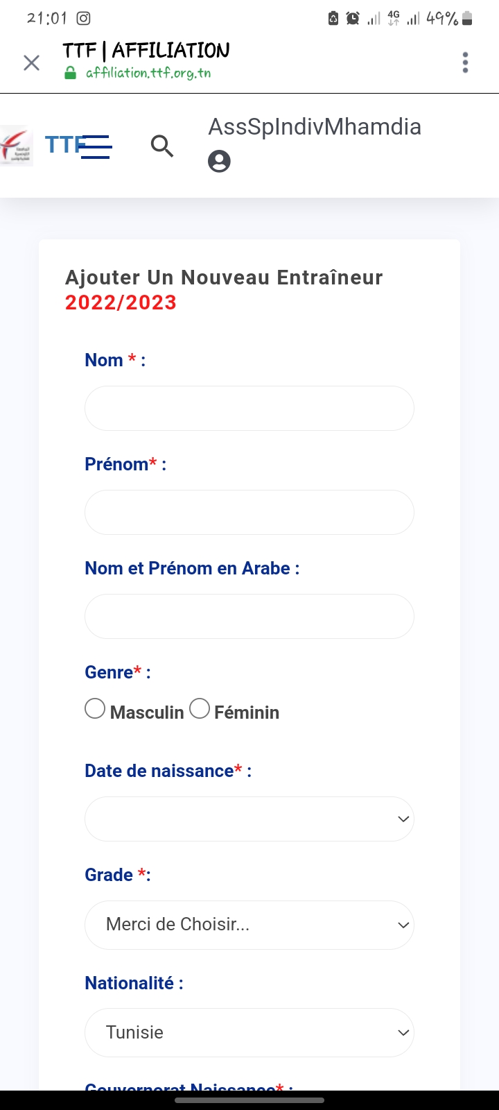The image size is (499, 1110).
Task: Tap the Nom et Prénom en Arabe field
Action: click(249, 617)
